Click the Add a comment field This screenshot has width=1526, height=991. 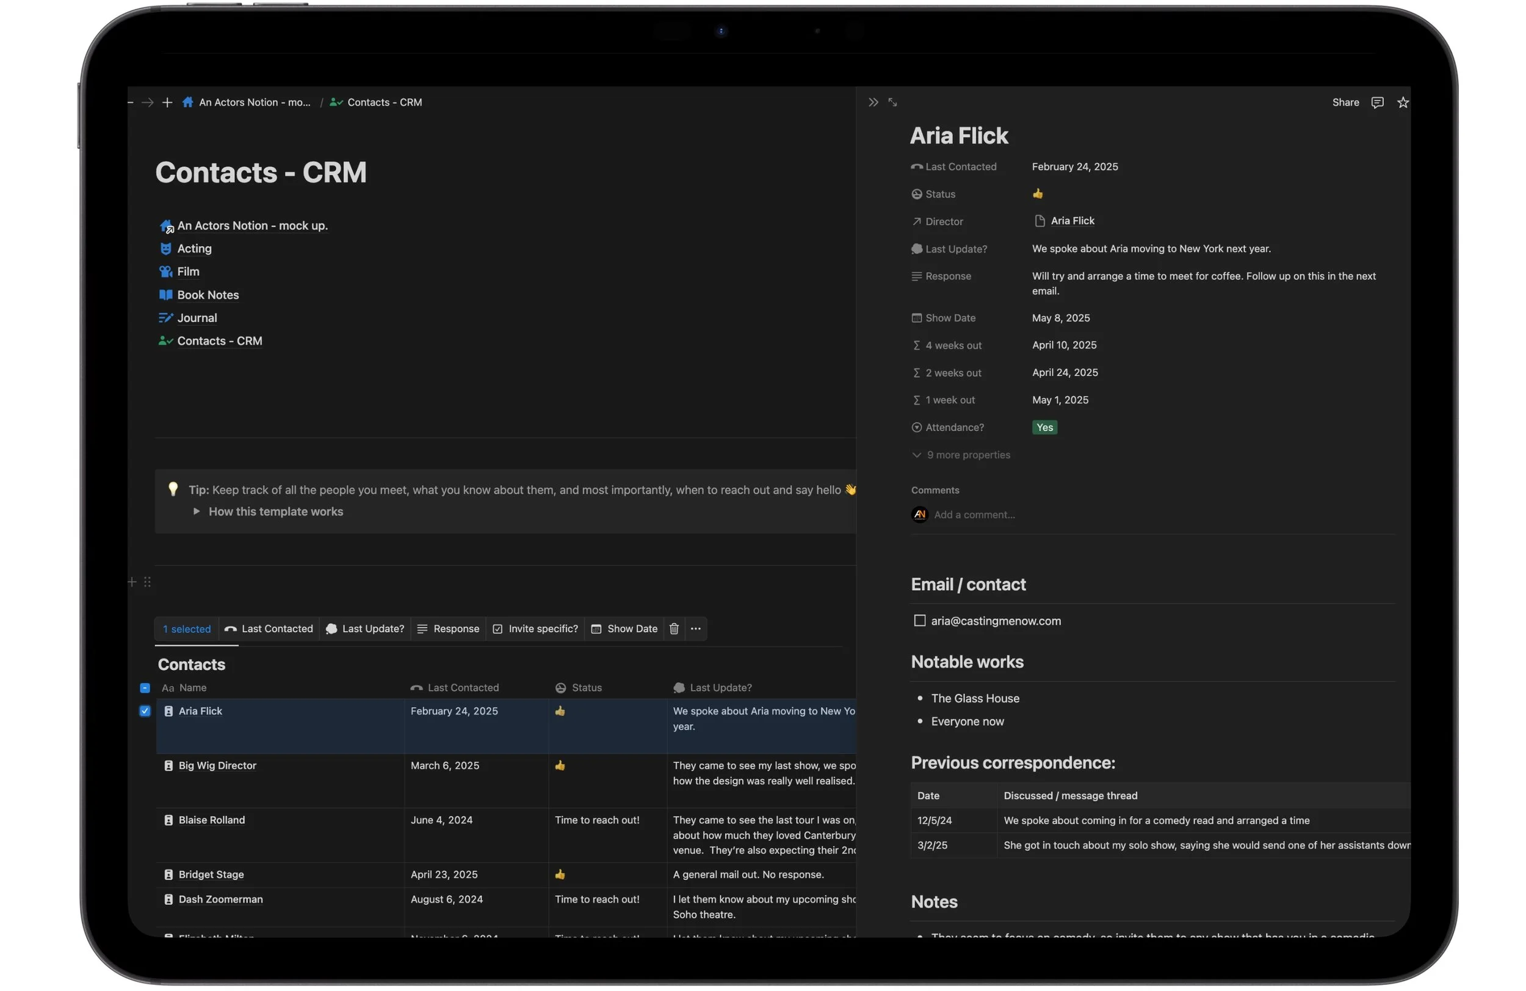pos(974,515)
